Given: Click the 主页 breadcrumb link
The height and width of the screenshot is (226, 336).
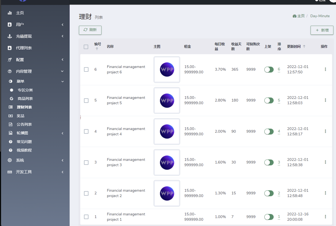Looking at the screenshot, I should (299, 16).
